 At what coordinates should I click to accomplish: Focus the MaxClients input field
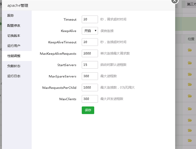pyautogui.click(x=90, y=99)
